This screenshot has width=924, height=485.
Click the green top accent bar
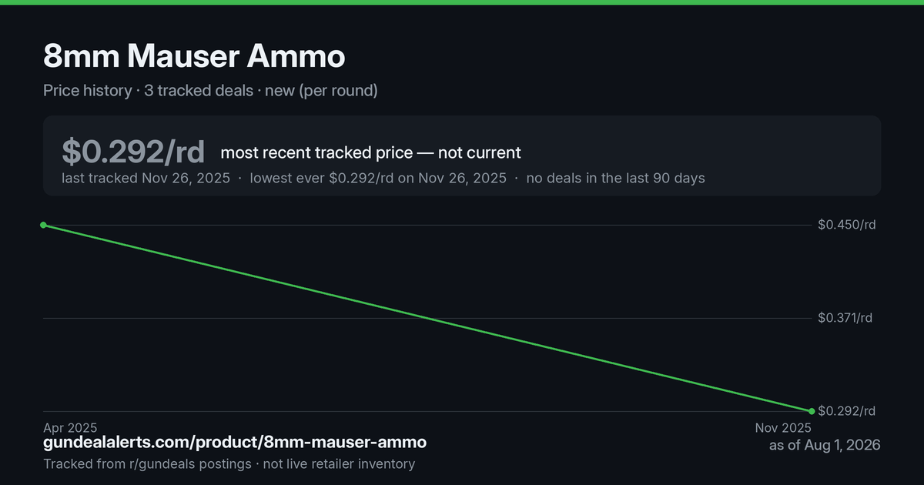coord(462,2)
